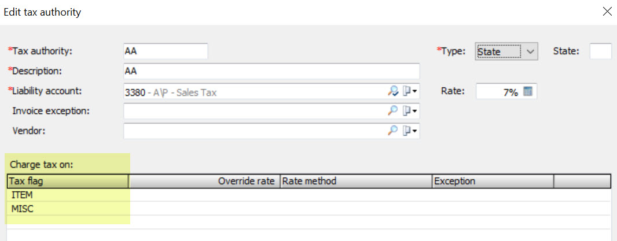The image size is (617, 241).
Task: Expand the Type dropdown showing State
Action: (530, 51)
